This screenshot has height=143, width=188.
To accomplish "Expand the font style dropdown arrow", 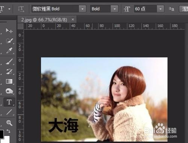I will click(114, 9).
